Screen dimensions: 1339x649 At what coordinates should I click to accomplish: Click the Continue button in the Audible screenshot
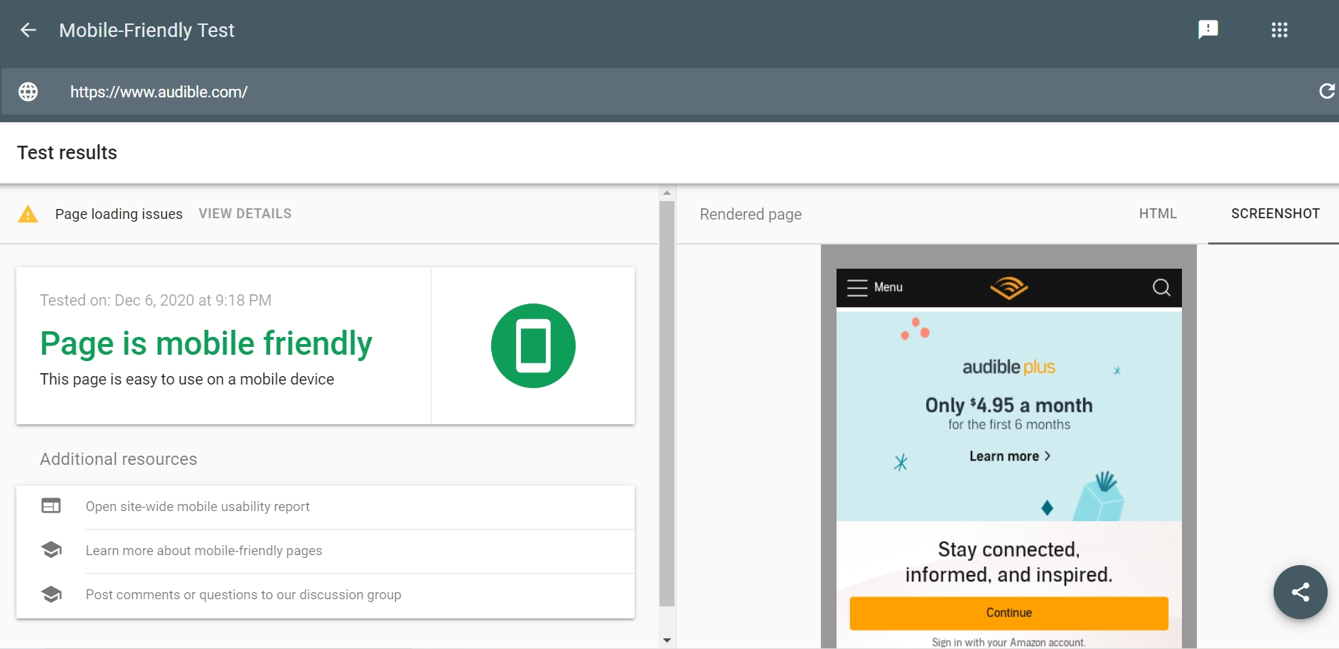click(x=1009, y=612)
